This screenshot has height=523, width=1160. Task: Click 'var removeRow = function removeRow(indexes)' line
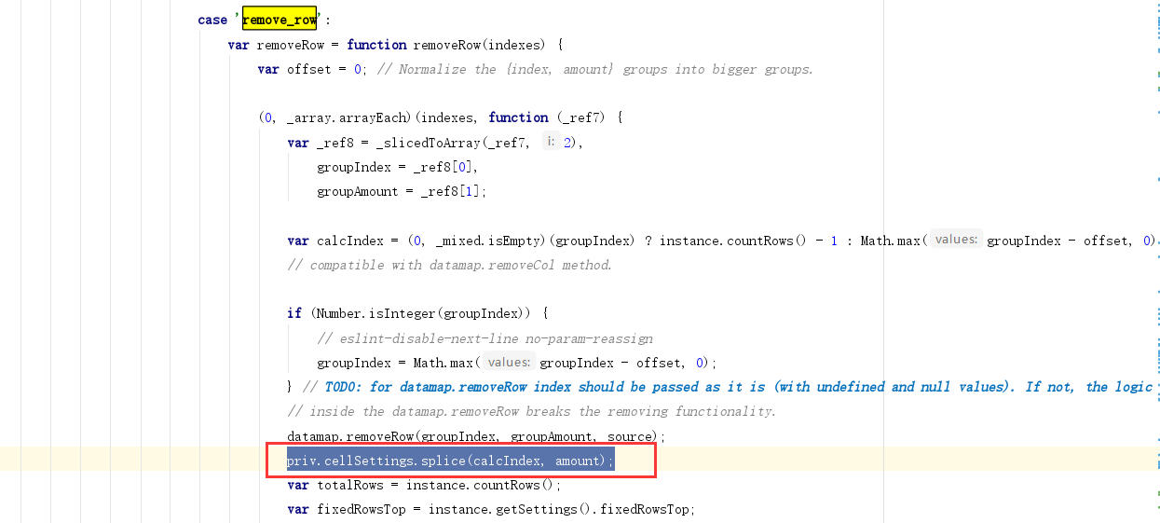pyautogui.click(x=395, y=45)
